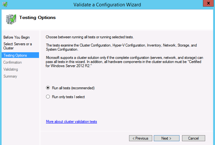Click the server checkmark icon beside Testing Options

coord(11,19)
